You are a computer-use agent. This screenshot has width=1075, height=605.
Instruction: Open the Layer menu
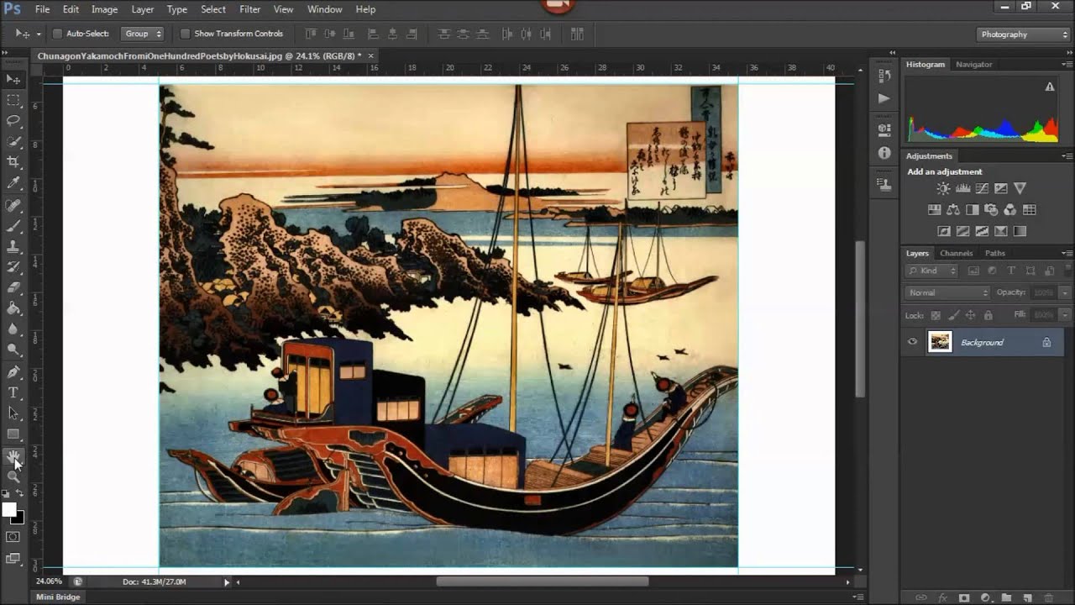point(143,9)
